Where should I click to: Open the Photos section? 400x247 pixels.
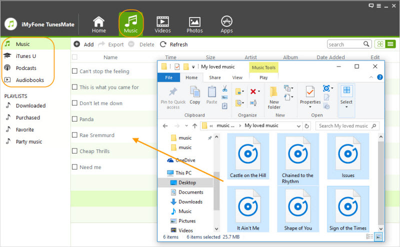[x=194, y=25]
